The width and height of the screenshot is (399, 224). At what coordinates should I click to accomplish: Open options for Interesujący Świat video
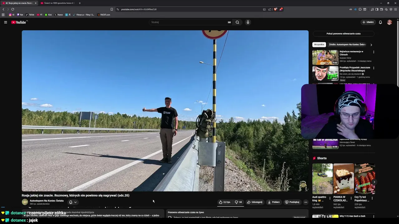pyautogui.click(x=373, y=139)
